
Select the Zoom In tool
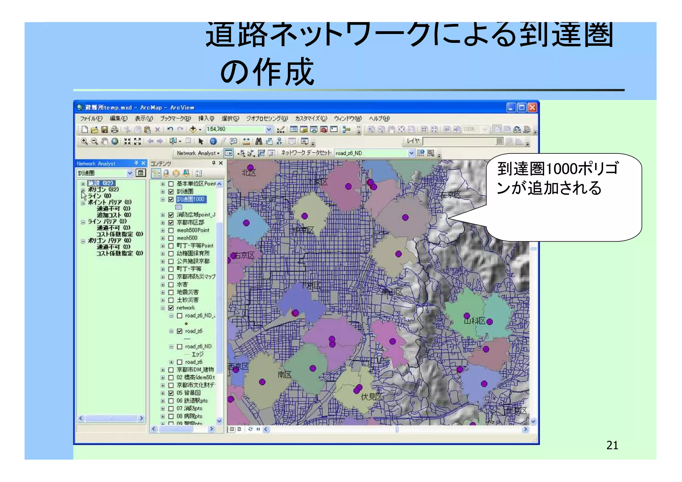tap(84, 141)
